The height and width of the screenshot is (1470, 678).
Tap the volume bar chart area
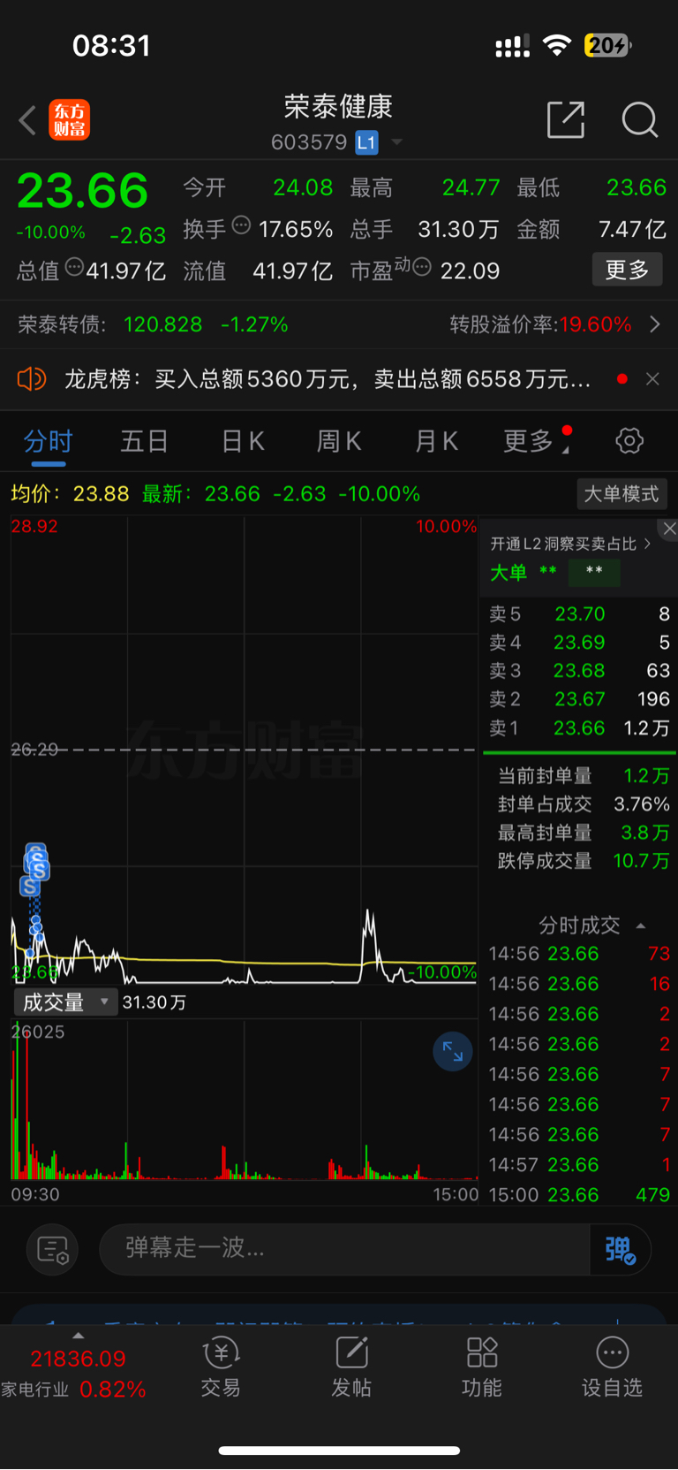pos(244,1101)
